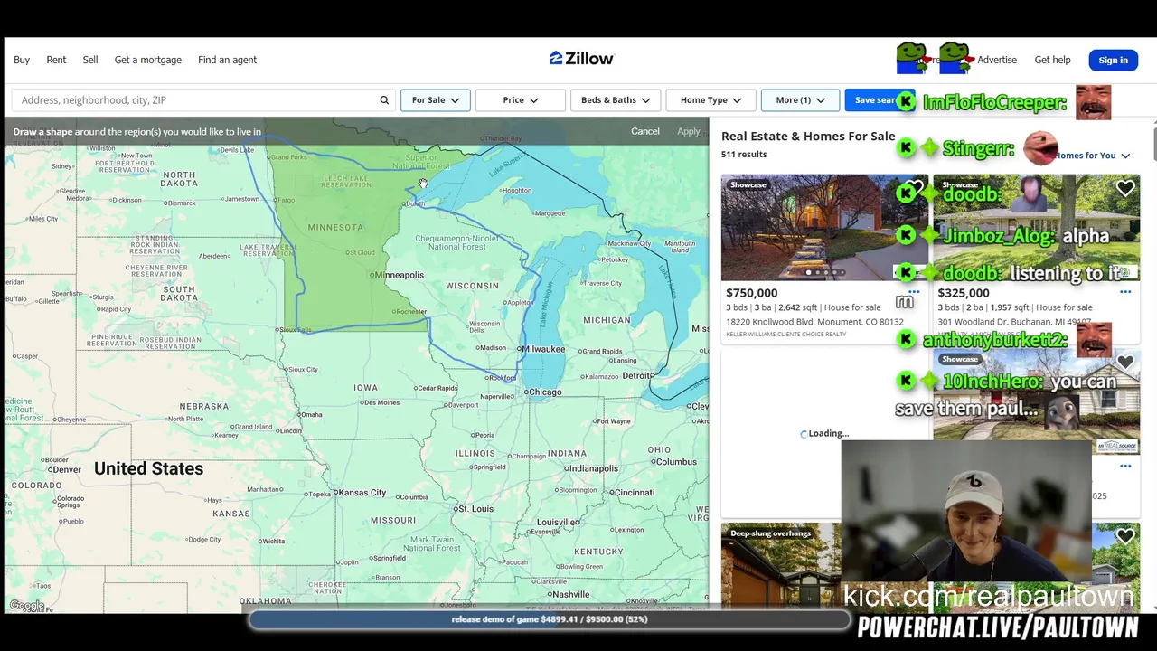Viewport: 1157px width, 651px height.
Task: Save the $325,000 Buchanan home with heart
Action: [1124, 188]
